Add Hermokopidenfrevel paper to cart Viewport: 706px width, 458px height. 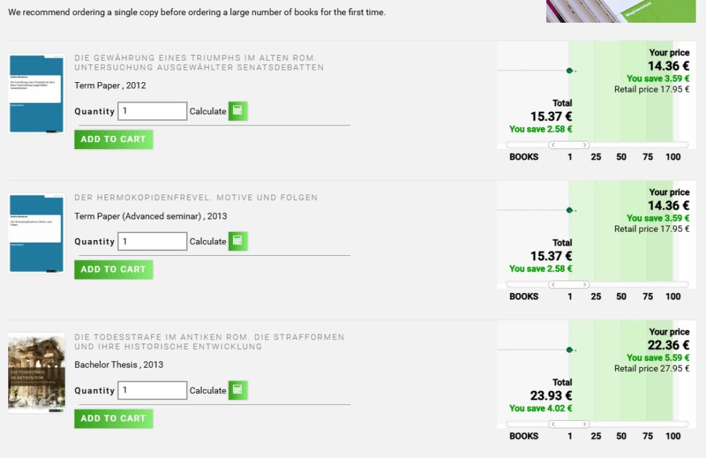pos(113,270)
